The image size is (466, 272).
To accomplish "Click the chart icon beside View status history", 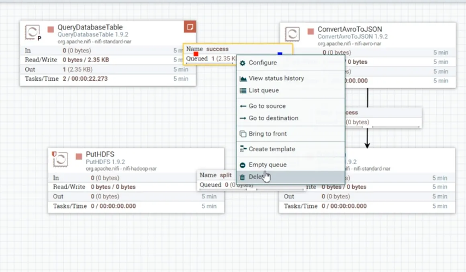I will point(243,79).
